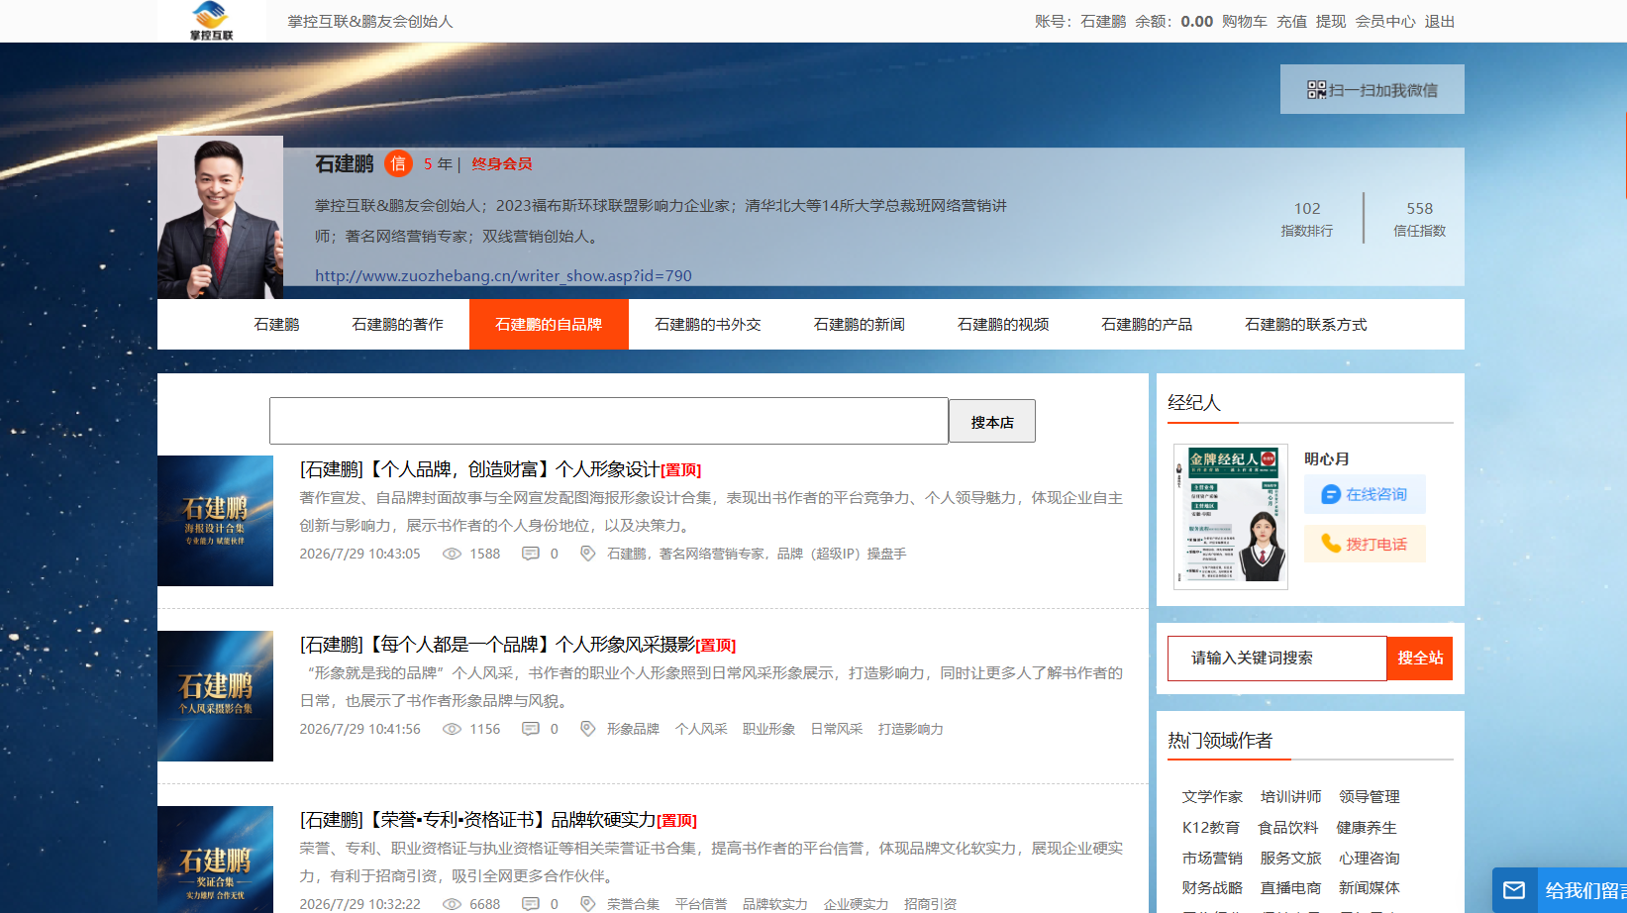
Task: Click the 食品饮料 category link
Action: pyautogui.click(x=1288, y=828)
